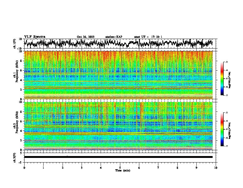Click the "5" tick on the time axis
Viewport: 243px width, 188px height.
(x=120, y=168)
